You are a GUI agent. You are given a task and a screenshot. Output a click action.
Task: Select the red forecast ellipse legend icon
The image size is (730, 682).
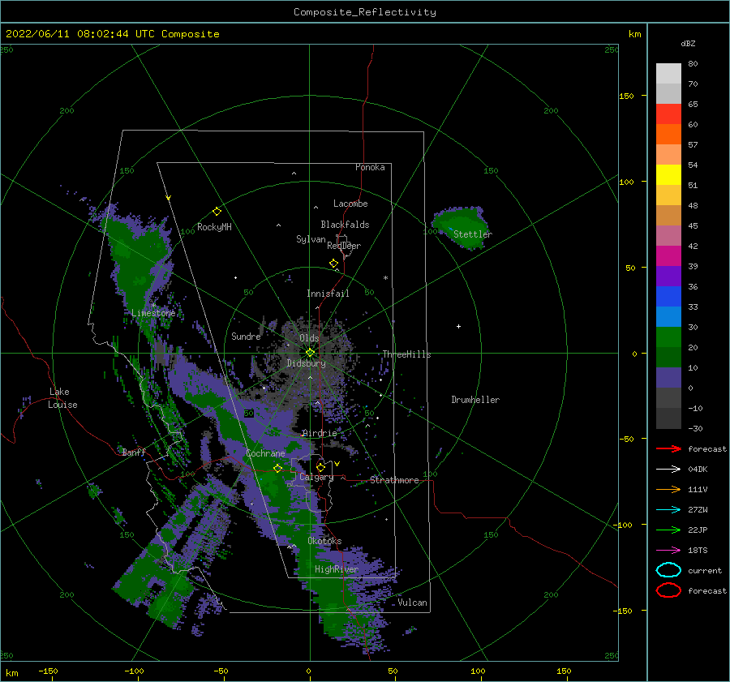point(668,590)
